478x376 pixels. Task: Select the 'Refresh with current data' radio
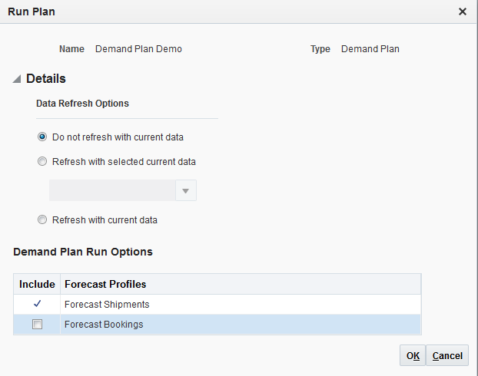(x=42, y=219)
